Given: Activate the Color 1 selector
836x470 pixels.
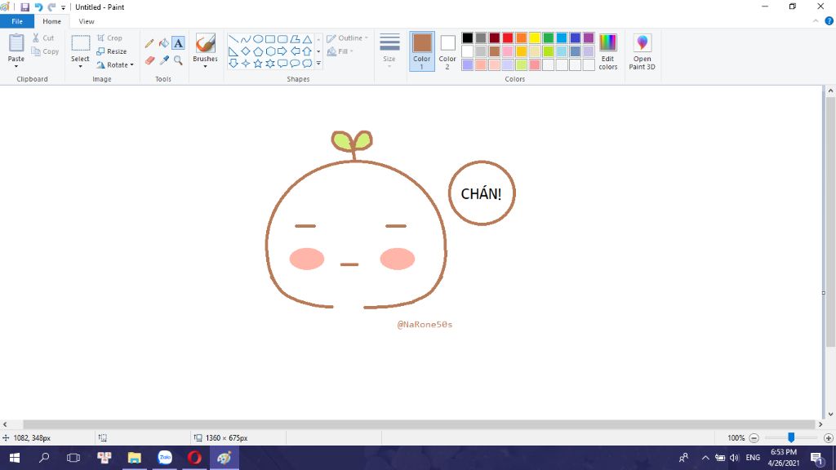Looking at the screenshot, I should (x=422, y=51).
